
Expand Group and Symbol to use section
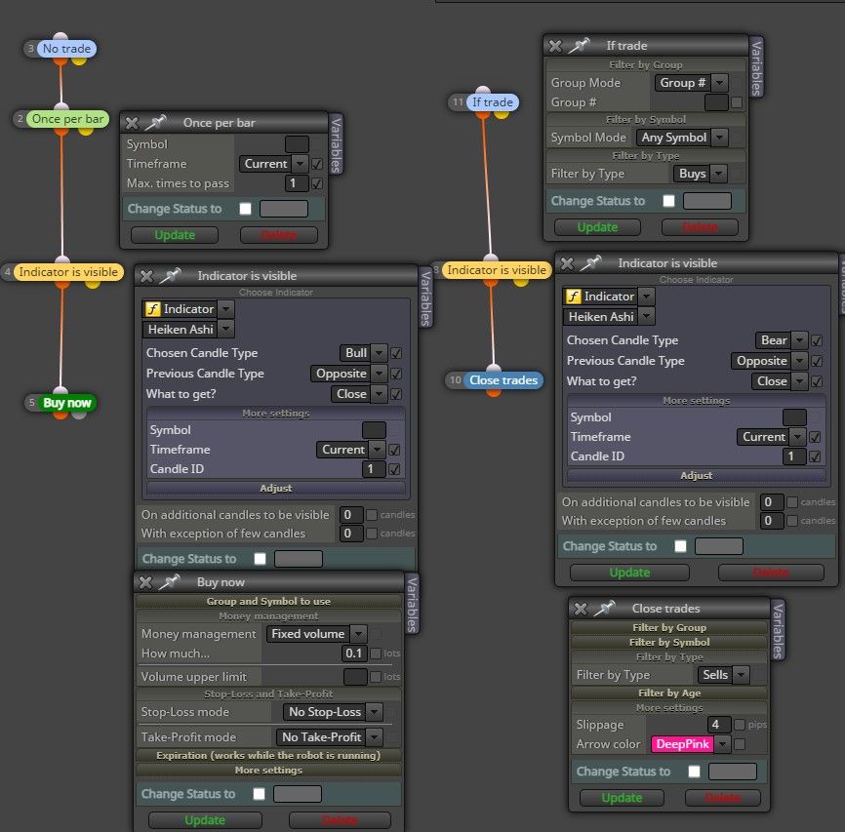268,602
